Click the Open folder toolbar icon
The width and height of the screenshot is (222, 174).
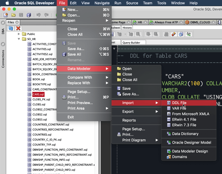coord(14,15)
